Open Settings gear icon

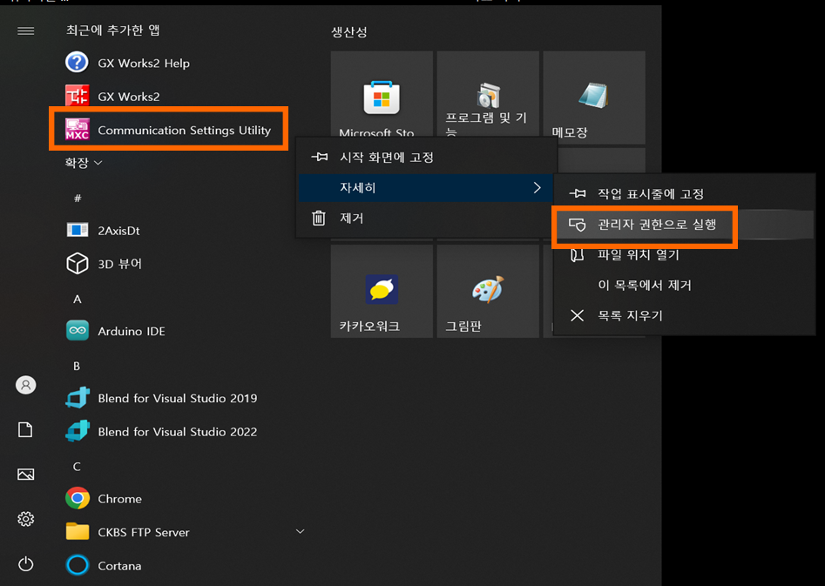tap(26, 519)
